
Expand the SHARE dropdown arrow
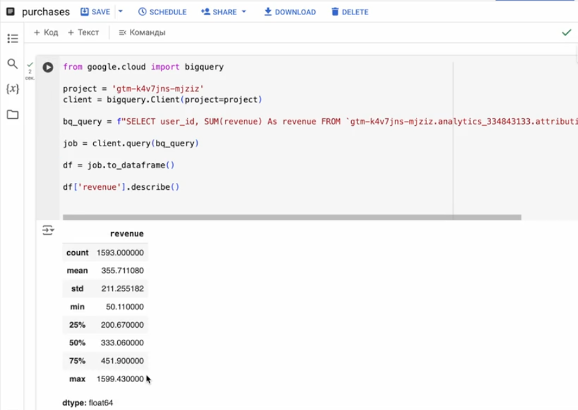(244, 12)
